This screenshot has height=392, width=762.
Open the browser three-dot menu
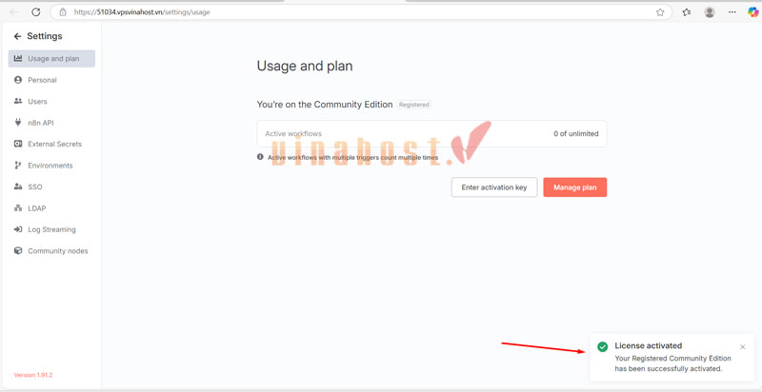732,12
